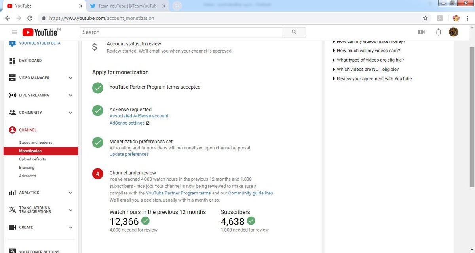Open the hamburger guide menu

[x=15, y=32]
